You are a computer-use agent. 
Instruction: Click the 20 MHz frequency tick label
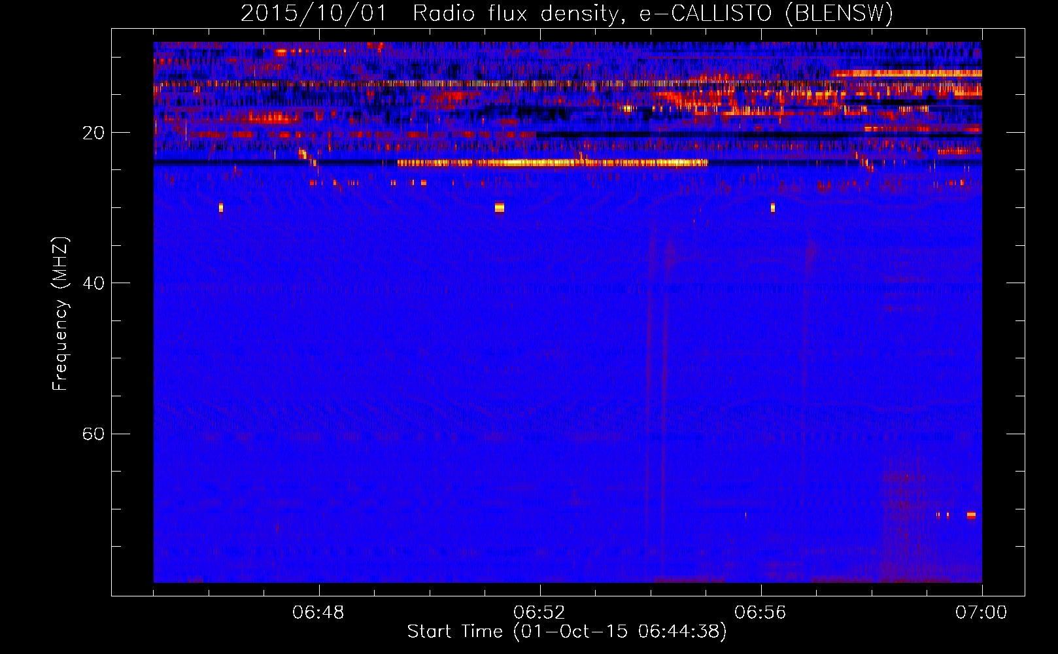pos(94,133)
